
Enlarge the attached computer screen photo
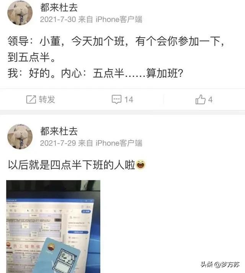point(53,227)
